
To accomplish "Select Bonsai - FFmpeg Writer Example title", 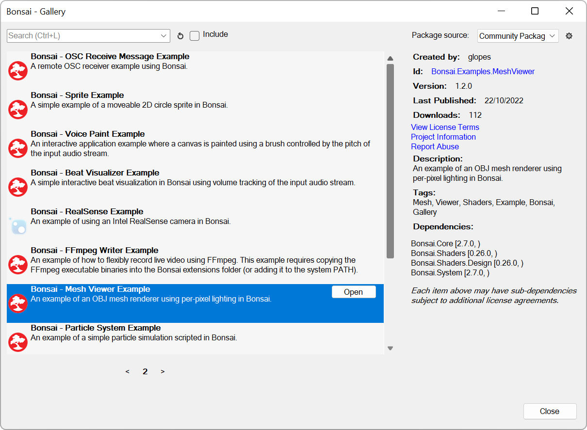I will click(95, 251).
